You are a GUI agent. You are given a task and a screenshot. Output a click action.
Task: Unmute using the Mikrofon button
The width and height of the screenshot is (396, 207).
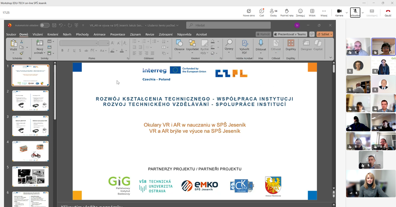pyautogui.click(x=355, y=11)
